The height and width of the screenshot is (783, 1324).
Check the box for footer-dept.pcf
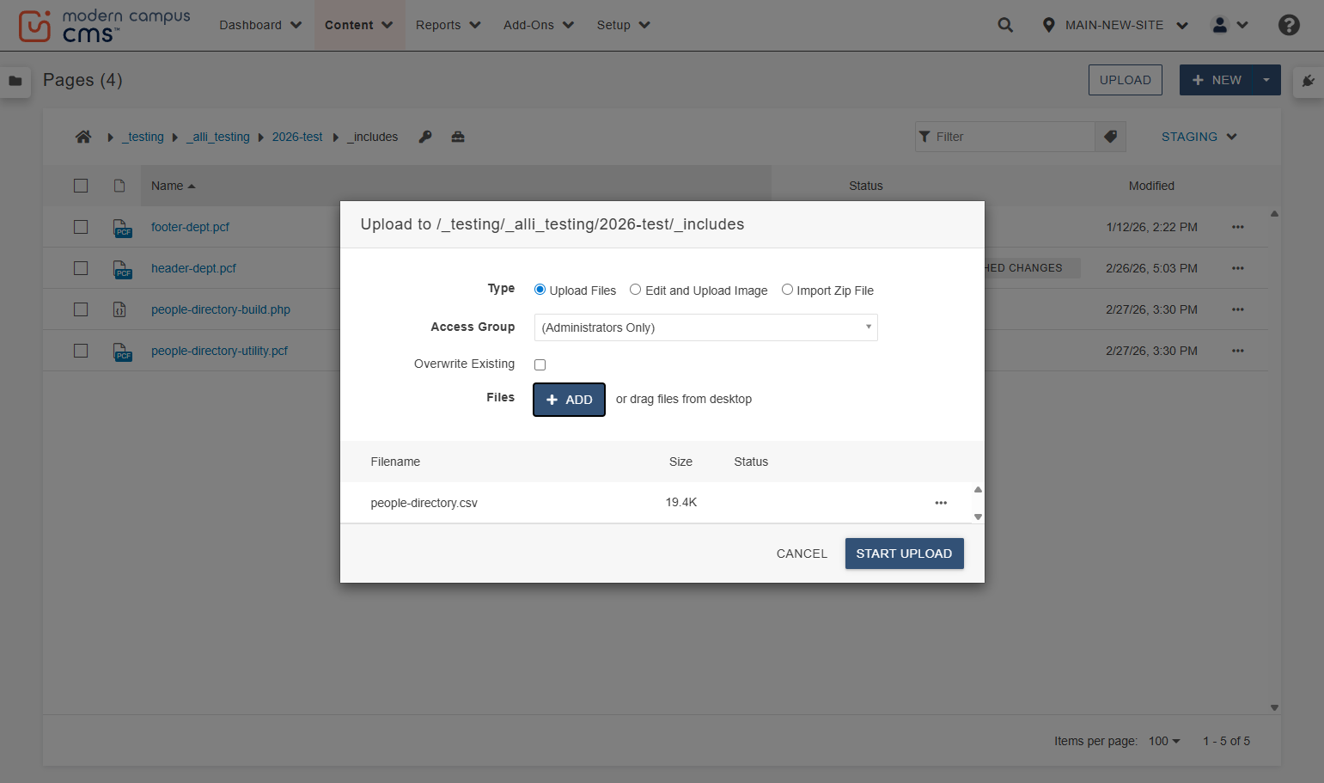click(81, 227)
